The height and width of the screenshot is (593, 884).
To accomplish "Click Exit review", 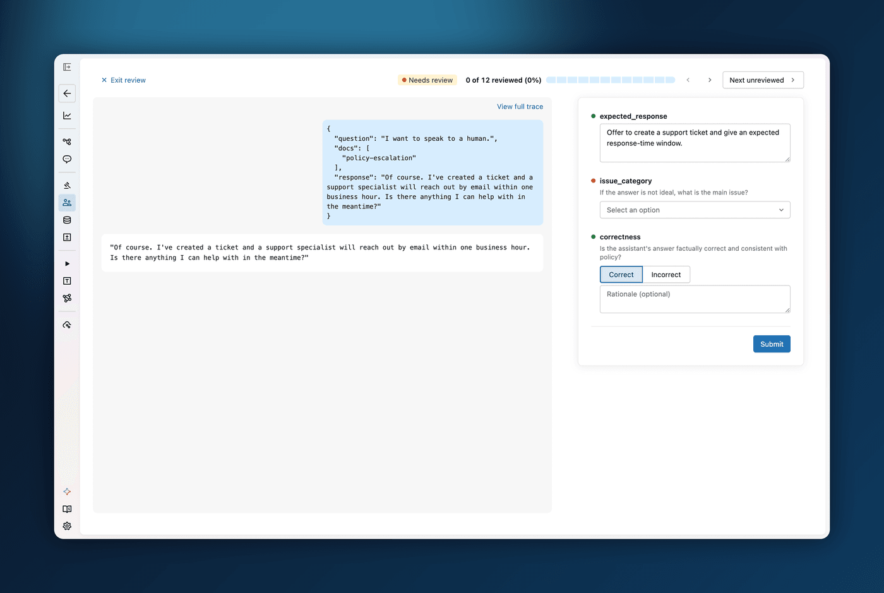I will pyautogui.click(x=123, y=80).
